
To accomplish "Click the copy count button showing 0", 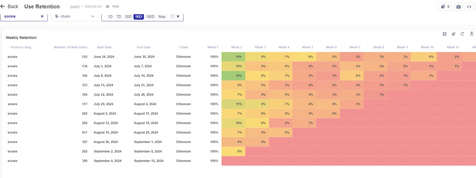I will click(x=445, y=7).
